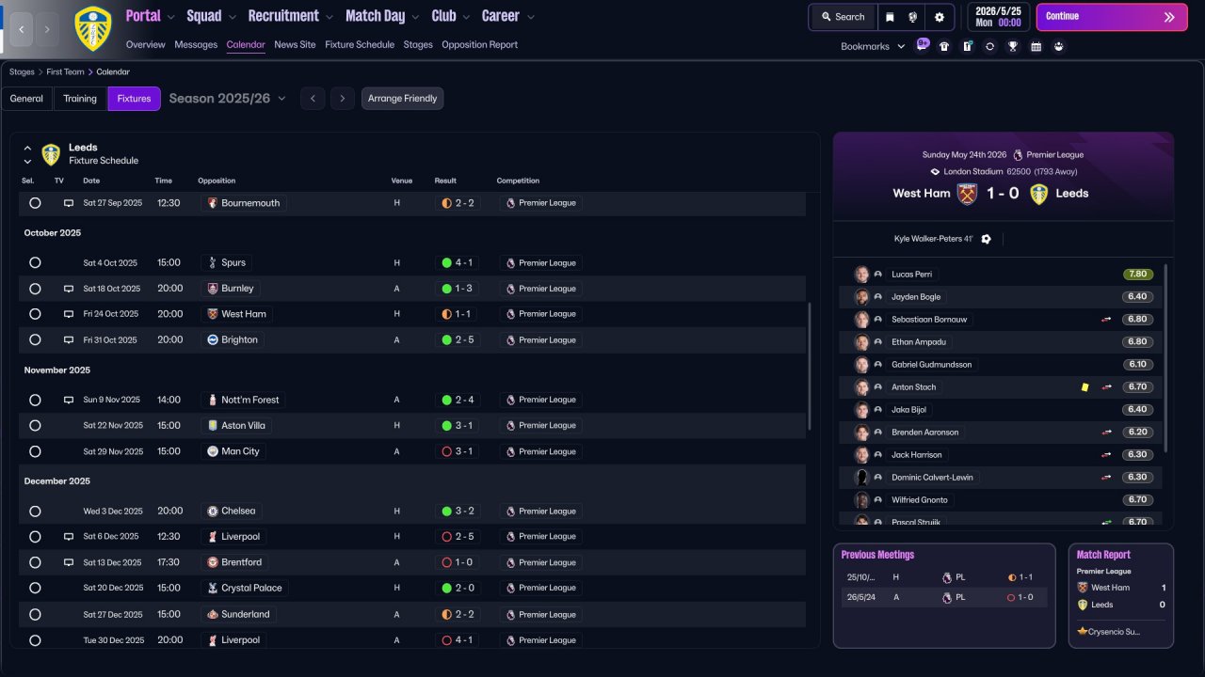1205x677 pixels.
Task: Click Lucas Perri's 7.80 rating badge
Action: [x=1138, y=275]
